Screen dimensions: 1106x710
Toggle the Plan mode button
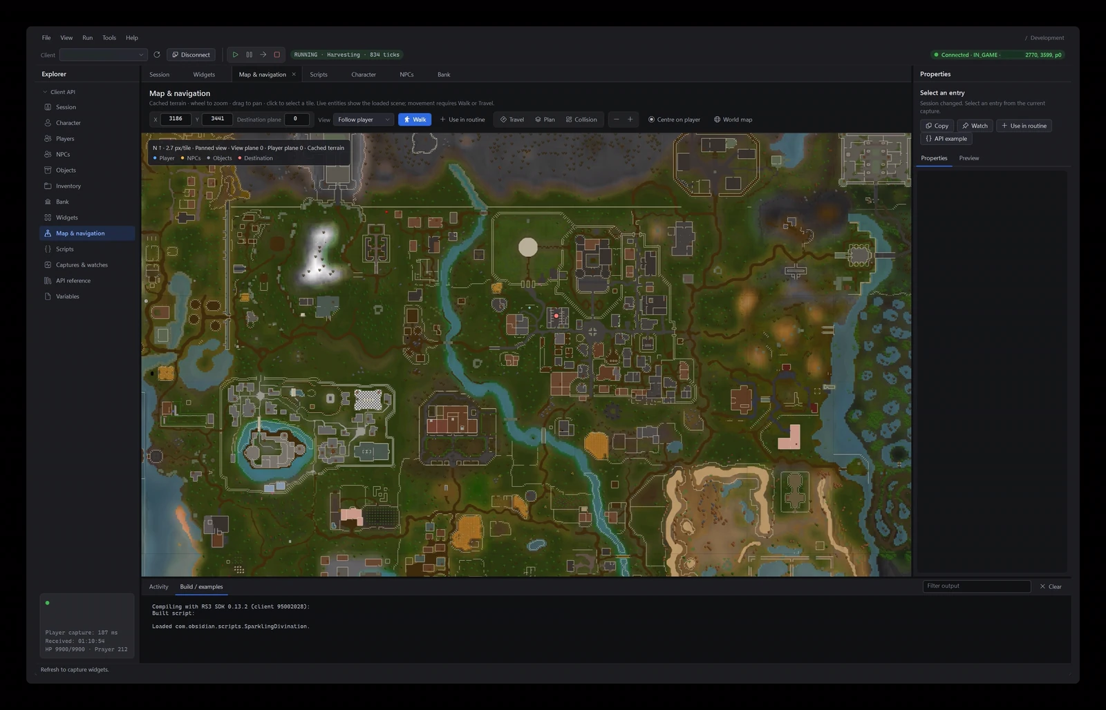pos(545,119)
